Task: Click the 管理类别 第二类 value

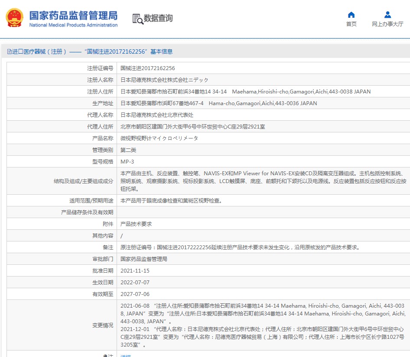Action: coord(128,150)
